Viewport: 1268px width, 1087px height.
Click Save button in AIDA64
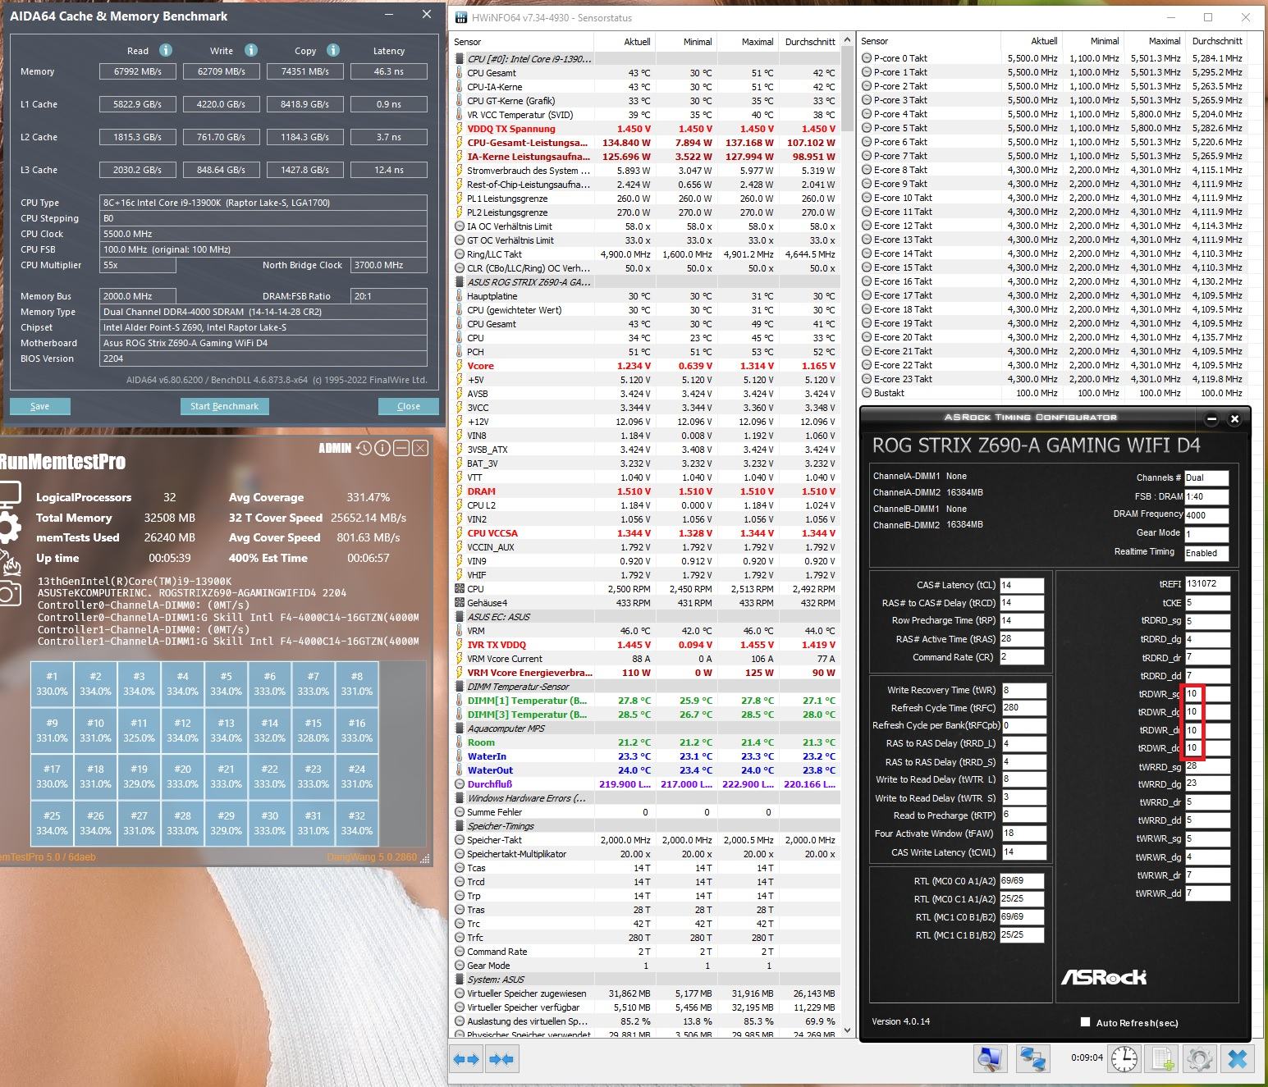pyautogui.click(x=39, y=406)
